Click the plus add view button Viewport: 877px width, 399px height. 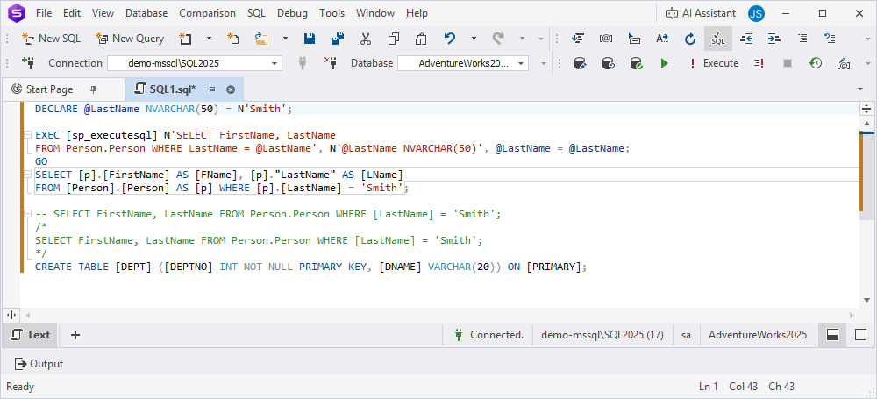(75, 335)
